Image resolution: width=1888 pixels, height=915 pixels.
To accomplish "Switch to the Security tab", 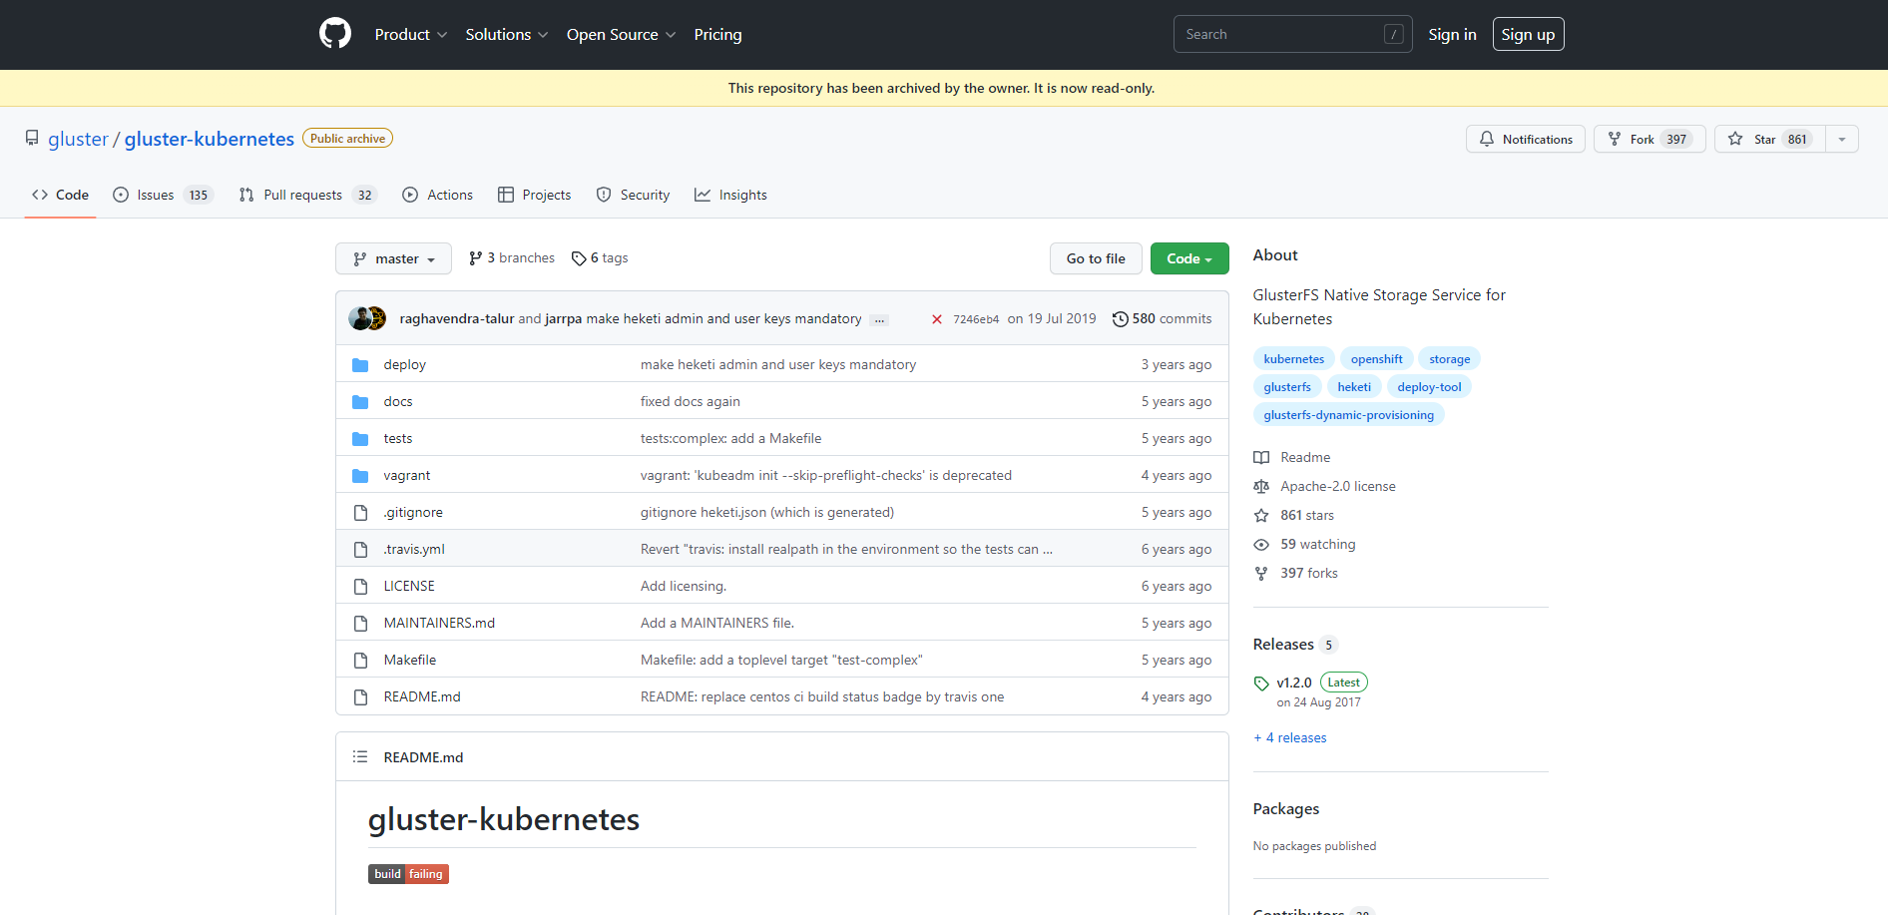I will click(x=634, y=195).
